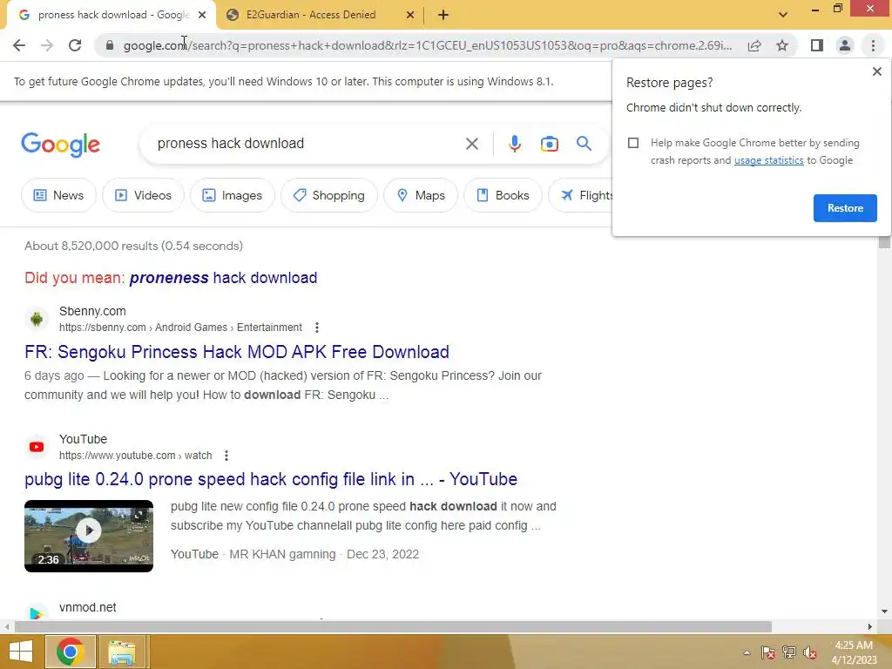Go back using the browser back arrow
This screenshot has height=669, width=892.
pyautogui.click(x=19, y=45)
